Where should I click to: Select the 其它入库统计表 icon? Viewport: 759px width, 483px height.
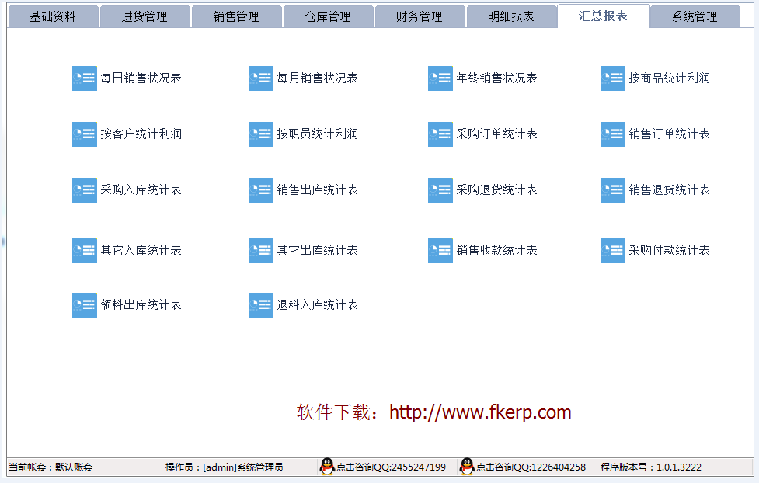(84, 251)
